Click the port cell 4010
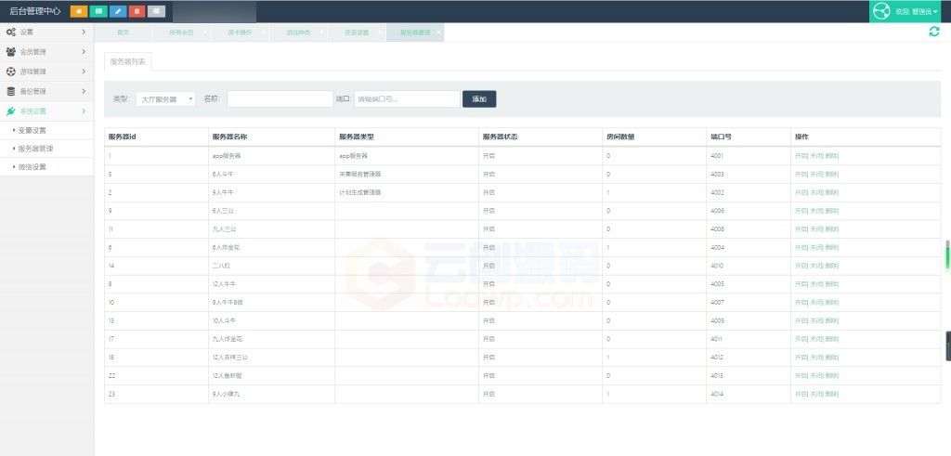The height and width of the screenshot is (456, 951). (717, 266)
